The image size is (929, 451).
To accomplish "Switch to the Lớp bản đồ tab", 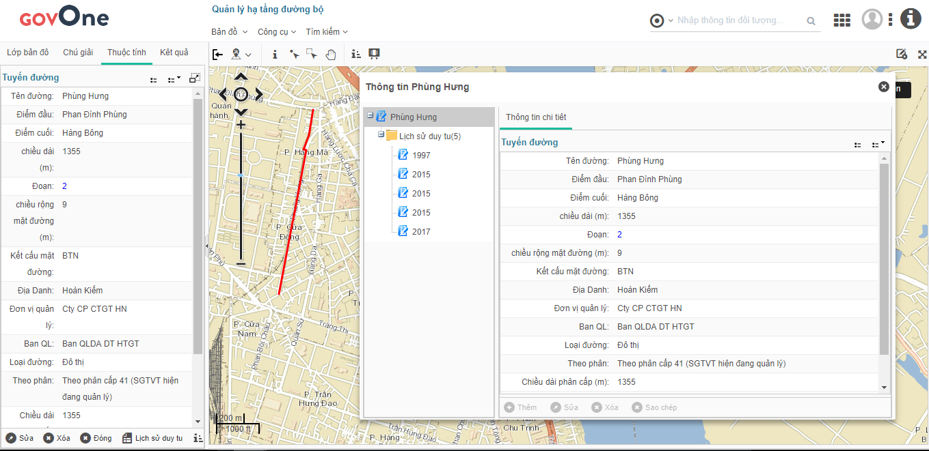I will tap(28, 53).
